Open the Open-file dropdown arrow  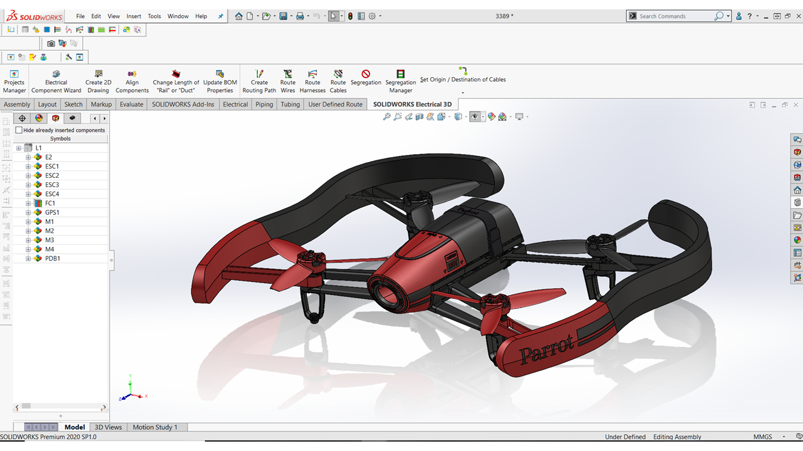[x=274, y=16]
